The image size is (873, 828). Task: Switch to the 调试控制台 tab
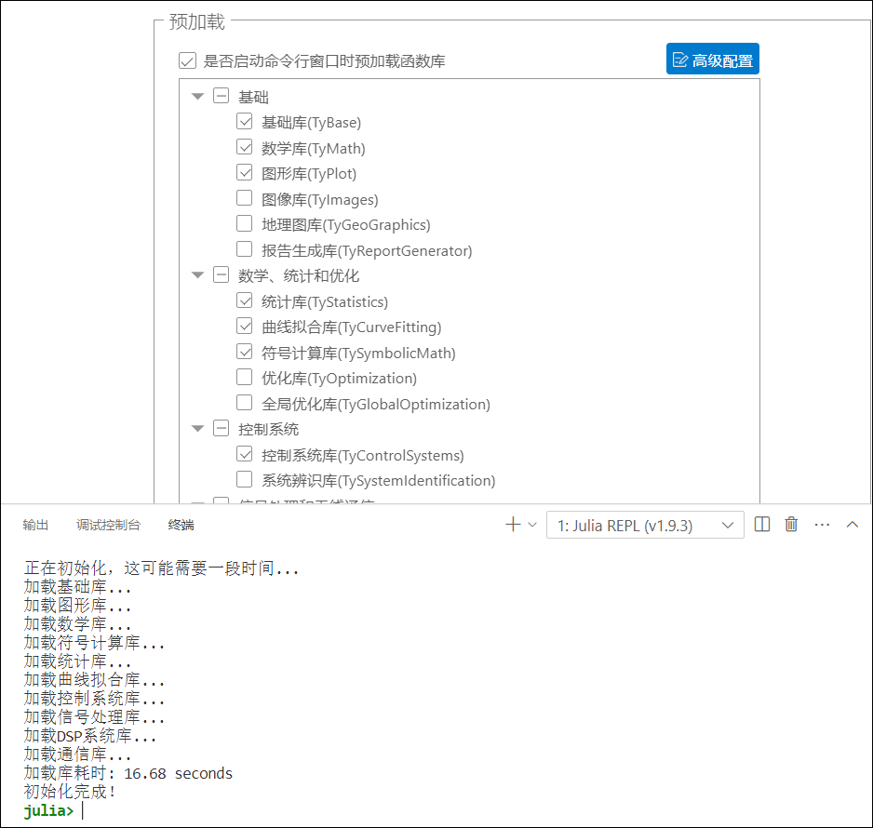[108, 526]
